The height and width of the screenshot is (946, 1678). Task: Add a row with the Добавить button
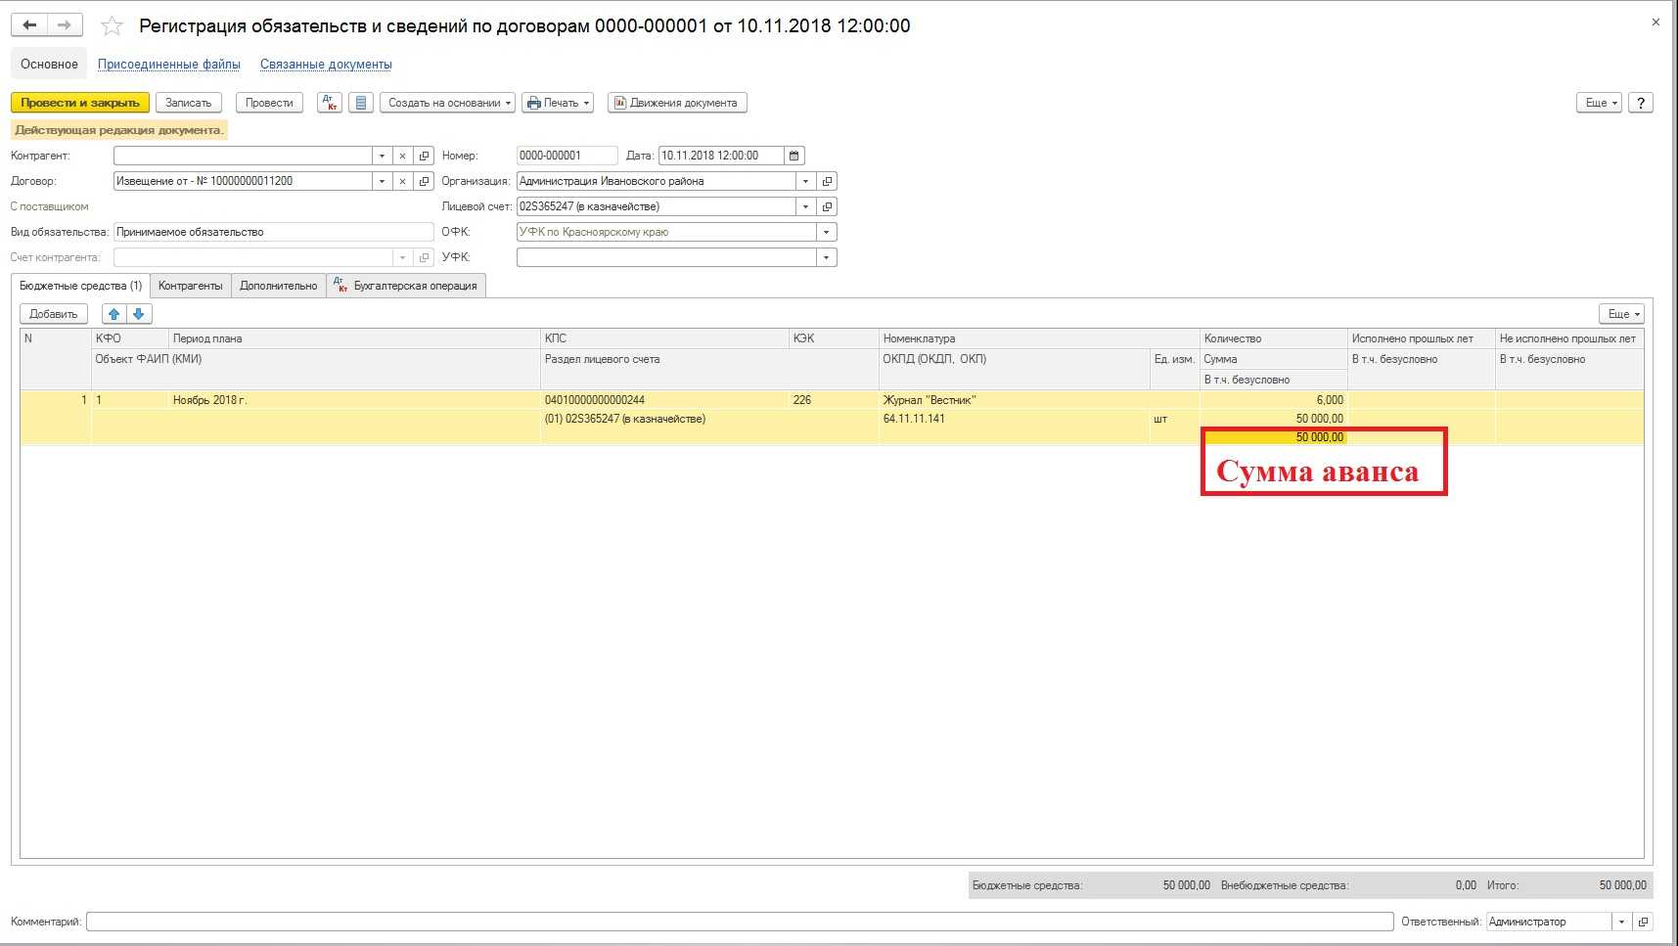tap(54, 314)
